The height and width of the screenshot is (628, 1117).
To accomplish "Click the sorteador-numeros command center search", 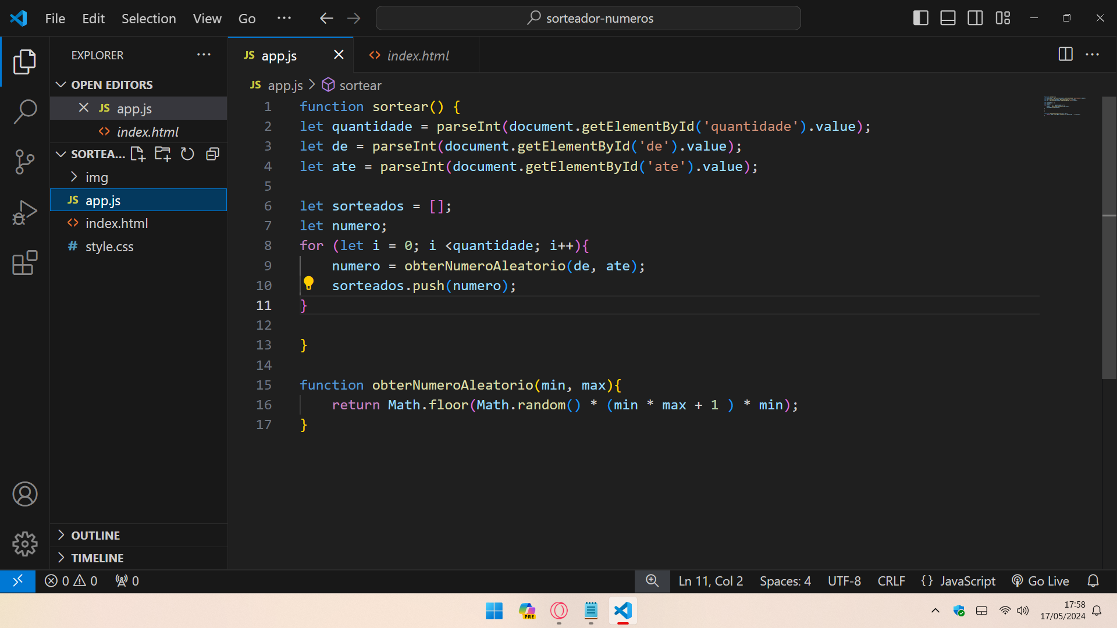I will [x=588, y=18].
